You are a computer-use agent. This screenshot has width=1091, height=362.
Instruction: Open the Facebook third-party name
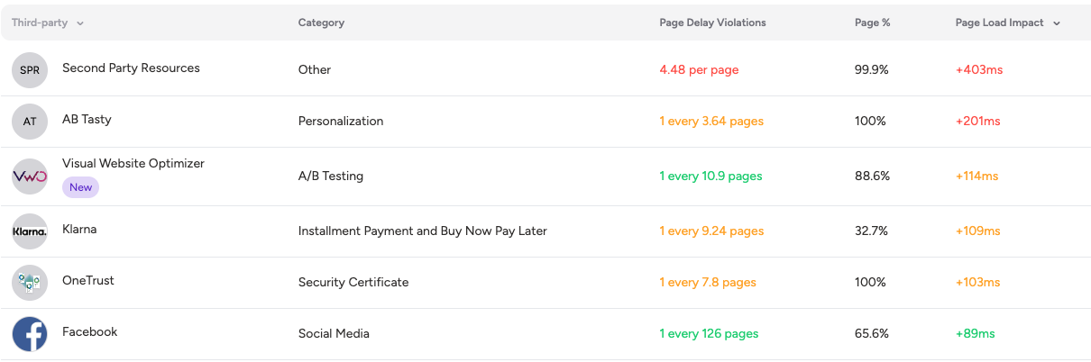[x=89, y=332]
